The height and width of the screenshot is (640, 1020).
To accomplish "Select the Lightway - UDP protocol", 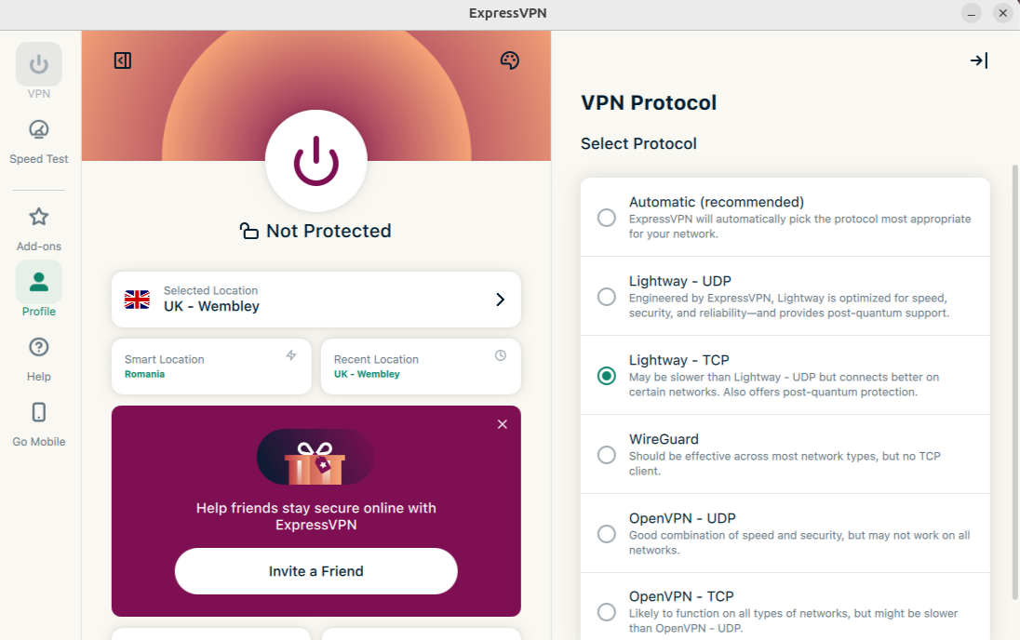I will [x=607, y=297].
